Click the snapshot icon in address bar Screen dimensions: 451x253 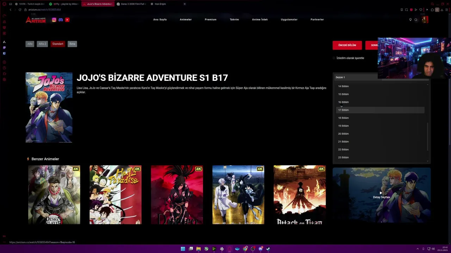click(406, 9)
